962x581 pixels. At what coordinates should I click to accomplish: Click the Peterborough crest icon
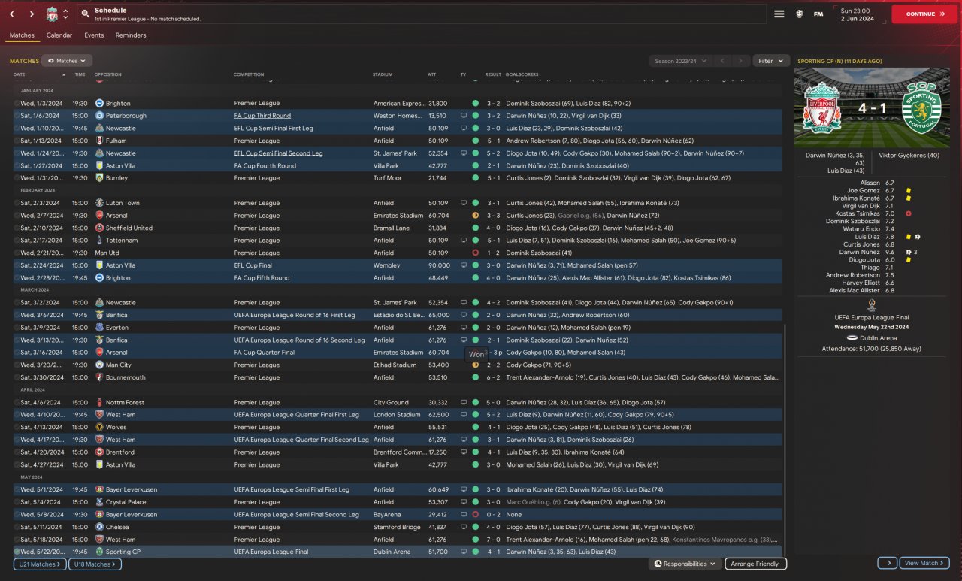click(99, 116)
